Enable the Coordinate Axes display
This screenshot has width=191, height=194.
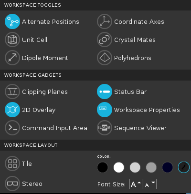point(105,21)
